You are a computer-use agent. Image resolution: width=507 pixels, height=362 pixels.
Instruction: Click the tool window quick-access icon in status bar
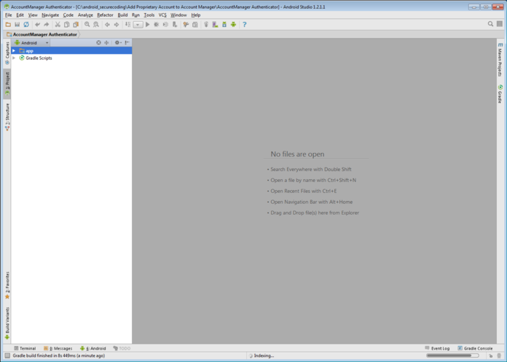pyautogui.click(x=7, y=356)
